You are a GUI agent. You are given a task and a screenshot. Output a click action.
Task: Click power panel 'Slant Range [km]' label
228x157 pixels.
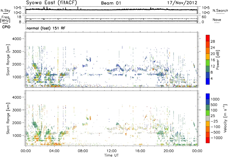8,60
